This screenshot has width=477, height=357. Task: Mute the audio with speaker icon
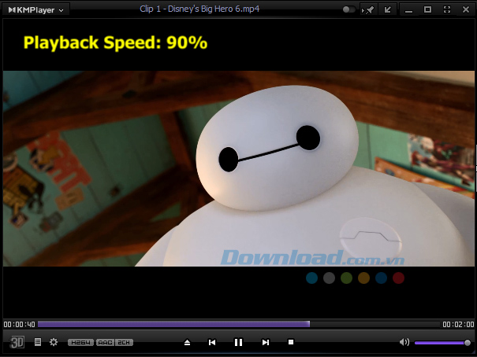point(404,342)
